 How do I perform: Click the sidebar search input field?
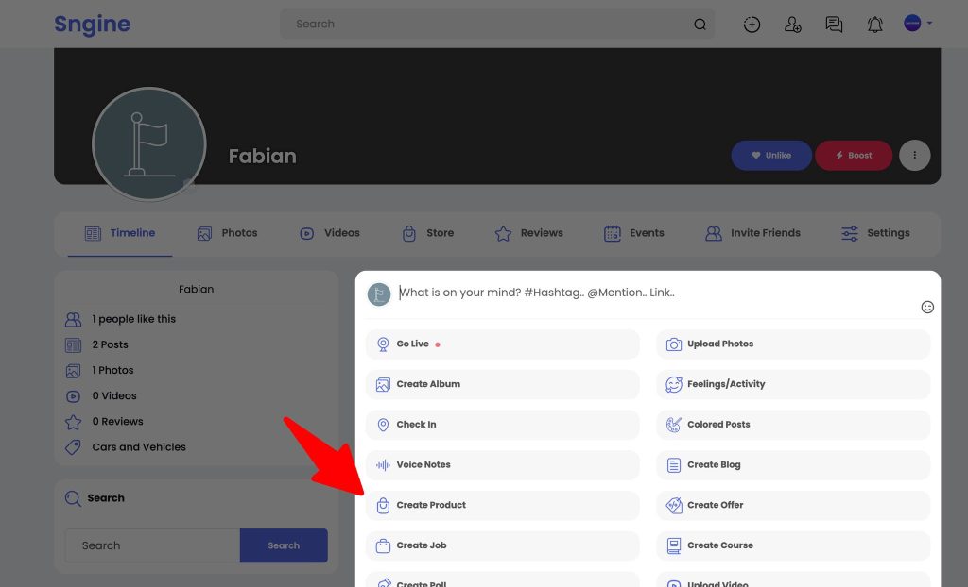pos(152,545)
